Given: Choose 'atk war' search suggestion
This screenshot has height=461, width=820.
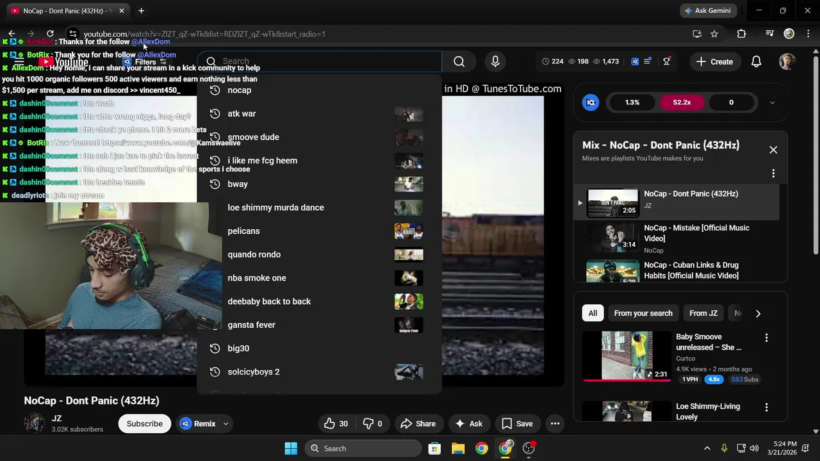Looking at the screenshot, I should point(319,114).
